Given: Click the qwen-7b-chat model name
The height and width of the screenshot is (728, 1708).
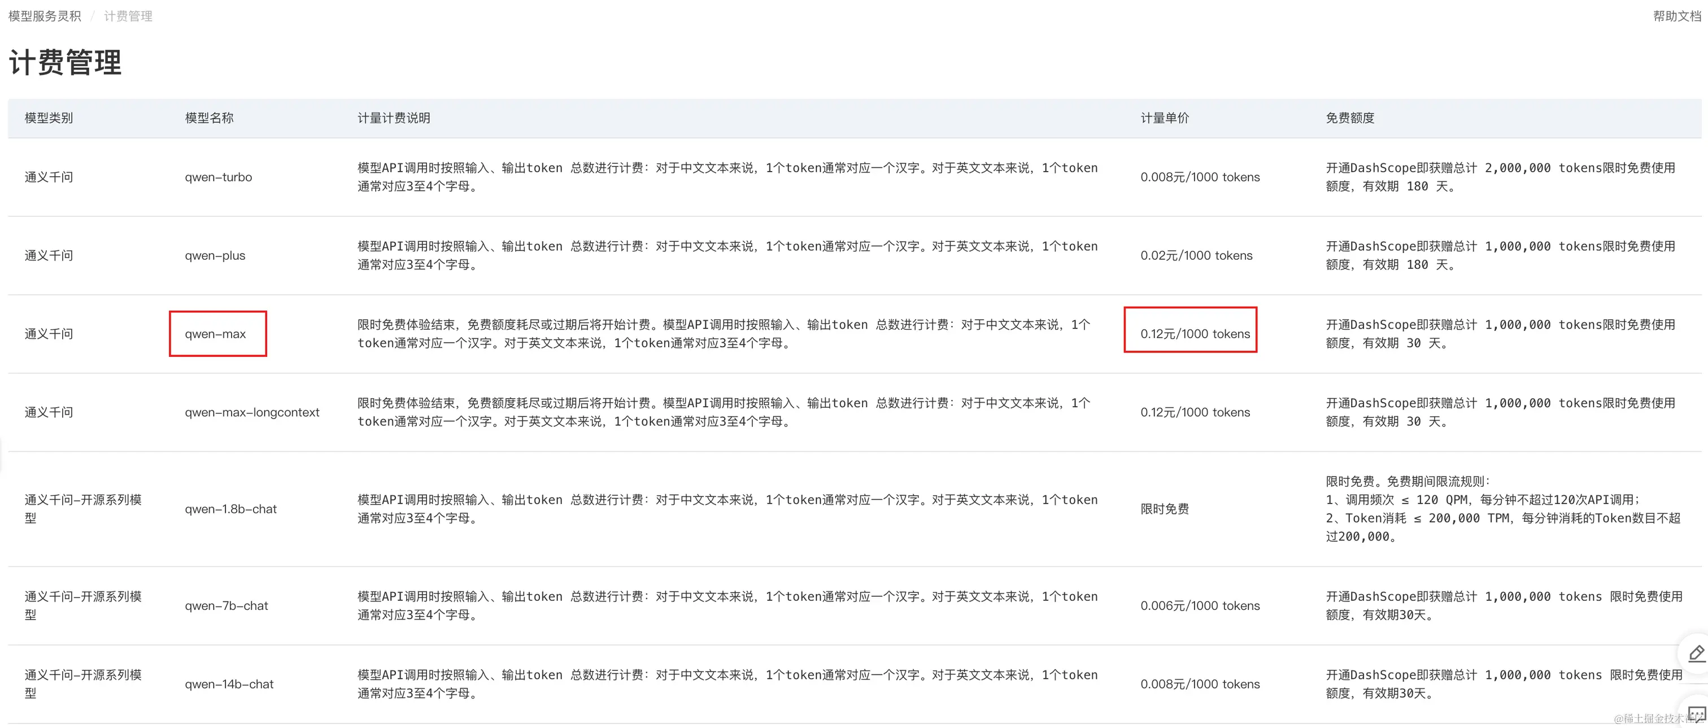Looking at the screenshot, I should click(226, 605).
